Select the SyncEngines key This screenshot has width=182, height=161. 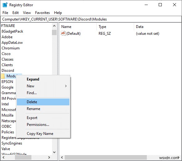(12, 143)
